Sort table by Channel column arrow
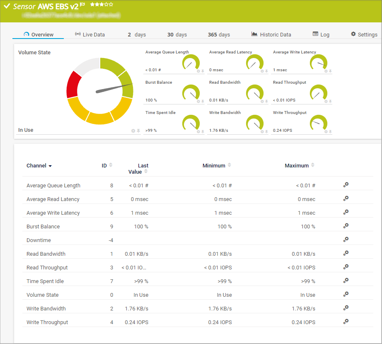Image resolution: width=382 pixels, height=344 pixels. (x=50, y=166)
